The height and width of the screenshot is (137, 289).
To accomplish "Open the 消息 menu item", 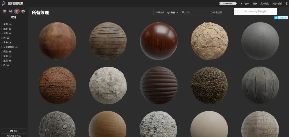I will pyautogui.click(x=255, y=3).
